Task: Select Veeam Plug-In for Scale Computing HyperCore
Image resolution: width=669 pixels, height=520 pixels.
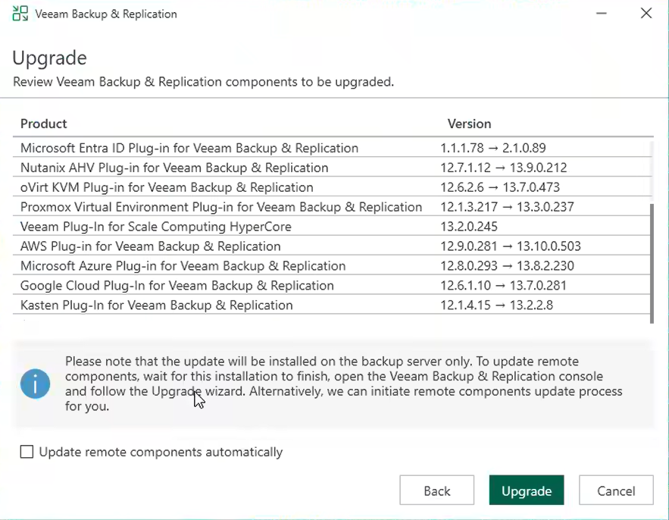Action: [x=156, y=227]
